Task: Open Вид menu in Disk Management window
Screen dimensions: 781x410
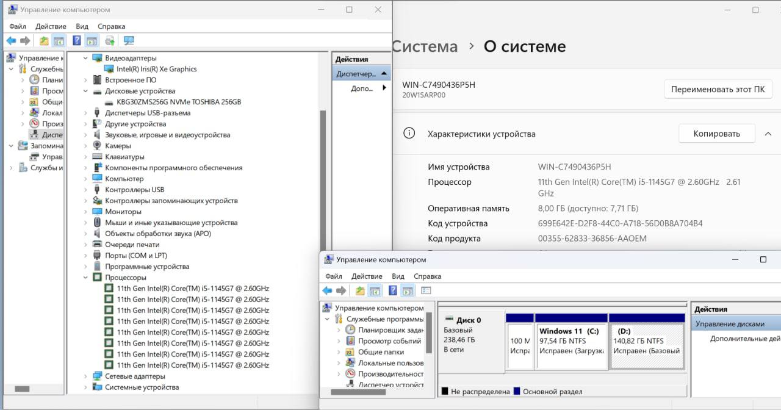Action: tap(398, 276)
